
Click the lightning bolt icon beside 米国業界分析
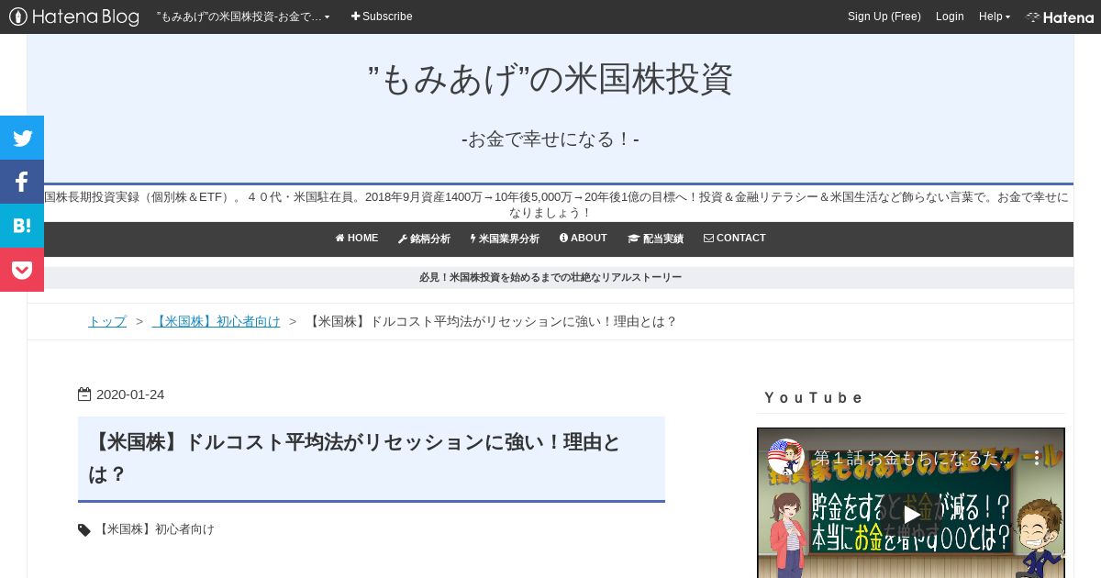click(473, 239)
